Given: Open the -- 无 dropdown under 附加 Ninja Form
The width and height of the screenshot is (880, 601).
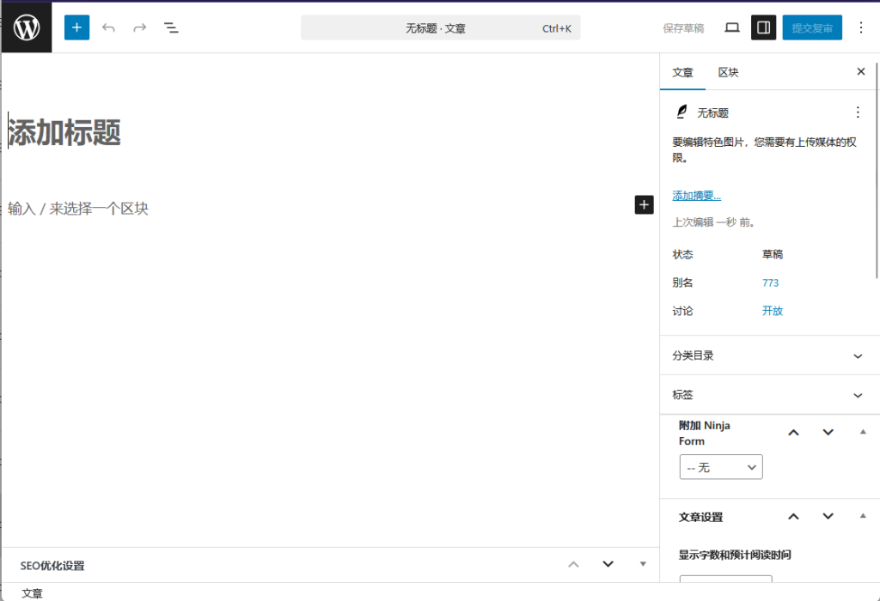Looking at the screenshot, I should pyautogui.click(x=720, y=466).
